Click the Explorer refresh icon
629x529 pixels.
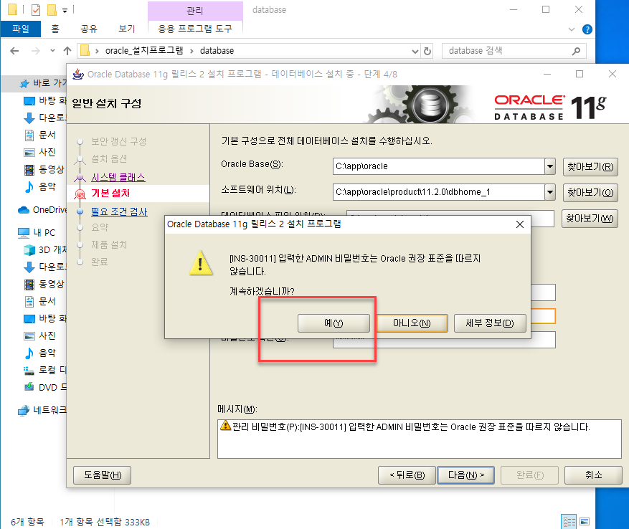coord(427,52)
